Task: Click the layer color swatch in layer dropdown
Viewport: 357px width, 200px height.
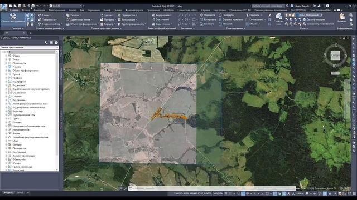Action: 297,15
